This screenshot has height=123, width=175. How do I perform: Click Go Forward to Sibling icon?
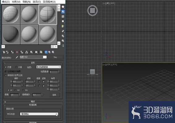click(53, 52)
